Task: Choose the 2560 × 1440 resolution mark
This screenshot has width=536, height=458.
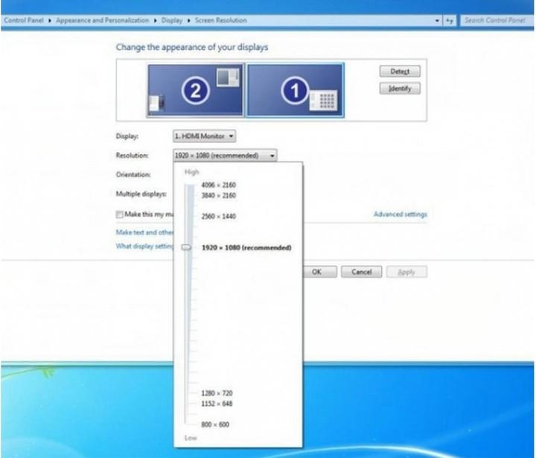Action: (218, 216)
